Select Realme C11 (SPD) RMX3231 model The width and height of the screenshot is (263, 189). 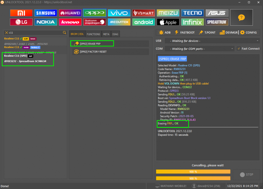tap(35, 58)
